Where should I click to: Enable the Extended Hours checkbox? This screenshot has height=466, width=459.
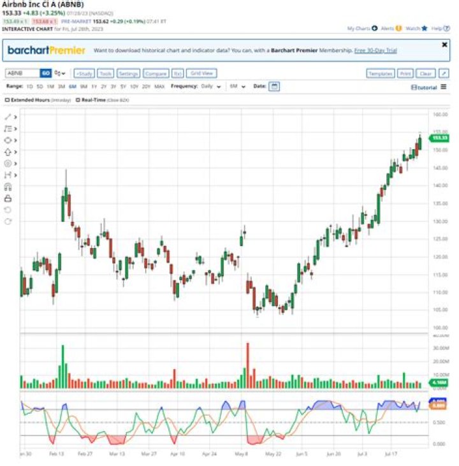tap(7, 100)
